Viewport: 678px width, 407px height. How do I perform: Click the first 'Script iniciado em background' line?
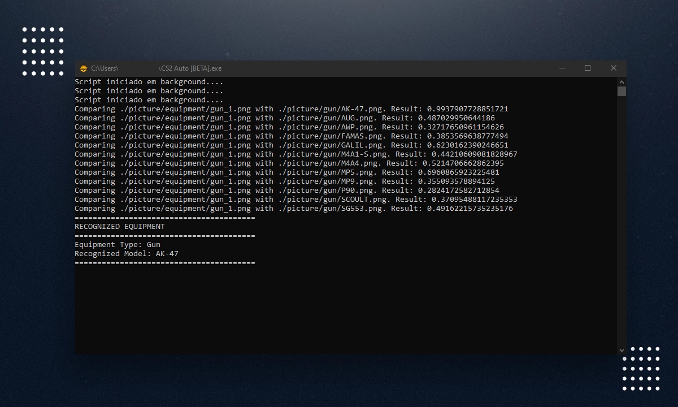click(149, 82)
